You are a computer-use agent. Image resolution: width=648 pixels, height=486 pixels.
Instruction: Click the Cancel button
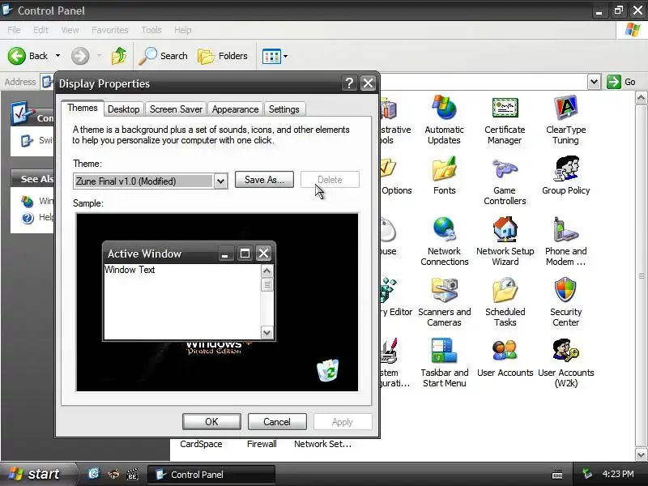(x=277, y=421)
